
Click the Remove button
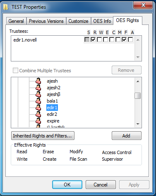(x=127, y=70)
